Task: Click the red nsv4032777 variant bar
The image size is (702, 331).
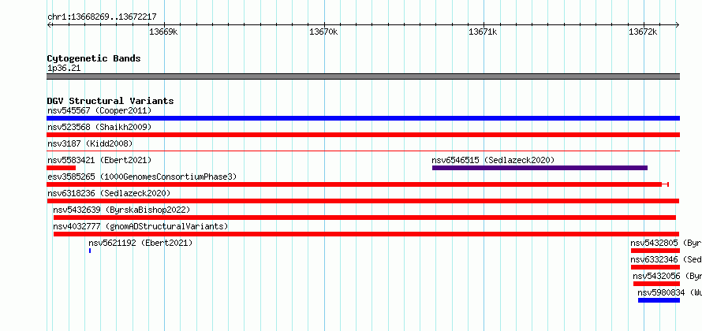Action: coord(366,234)
